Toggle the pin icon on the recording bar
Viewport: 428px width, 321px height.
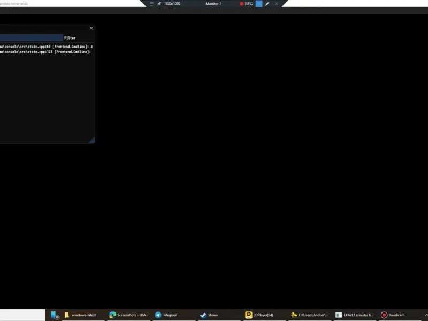(x=159, y=4)
